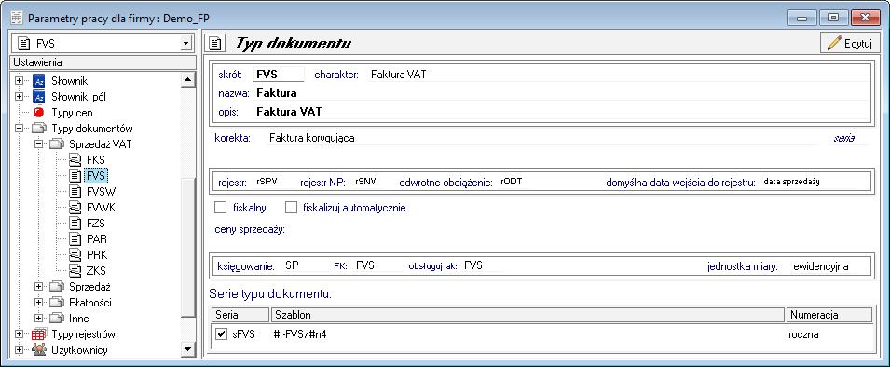Enable the fiskalizuj automatycznie checkbox
Image resolution: width=890 pixels, height=367 pixels.
click(x=291, y=208)
